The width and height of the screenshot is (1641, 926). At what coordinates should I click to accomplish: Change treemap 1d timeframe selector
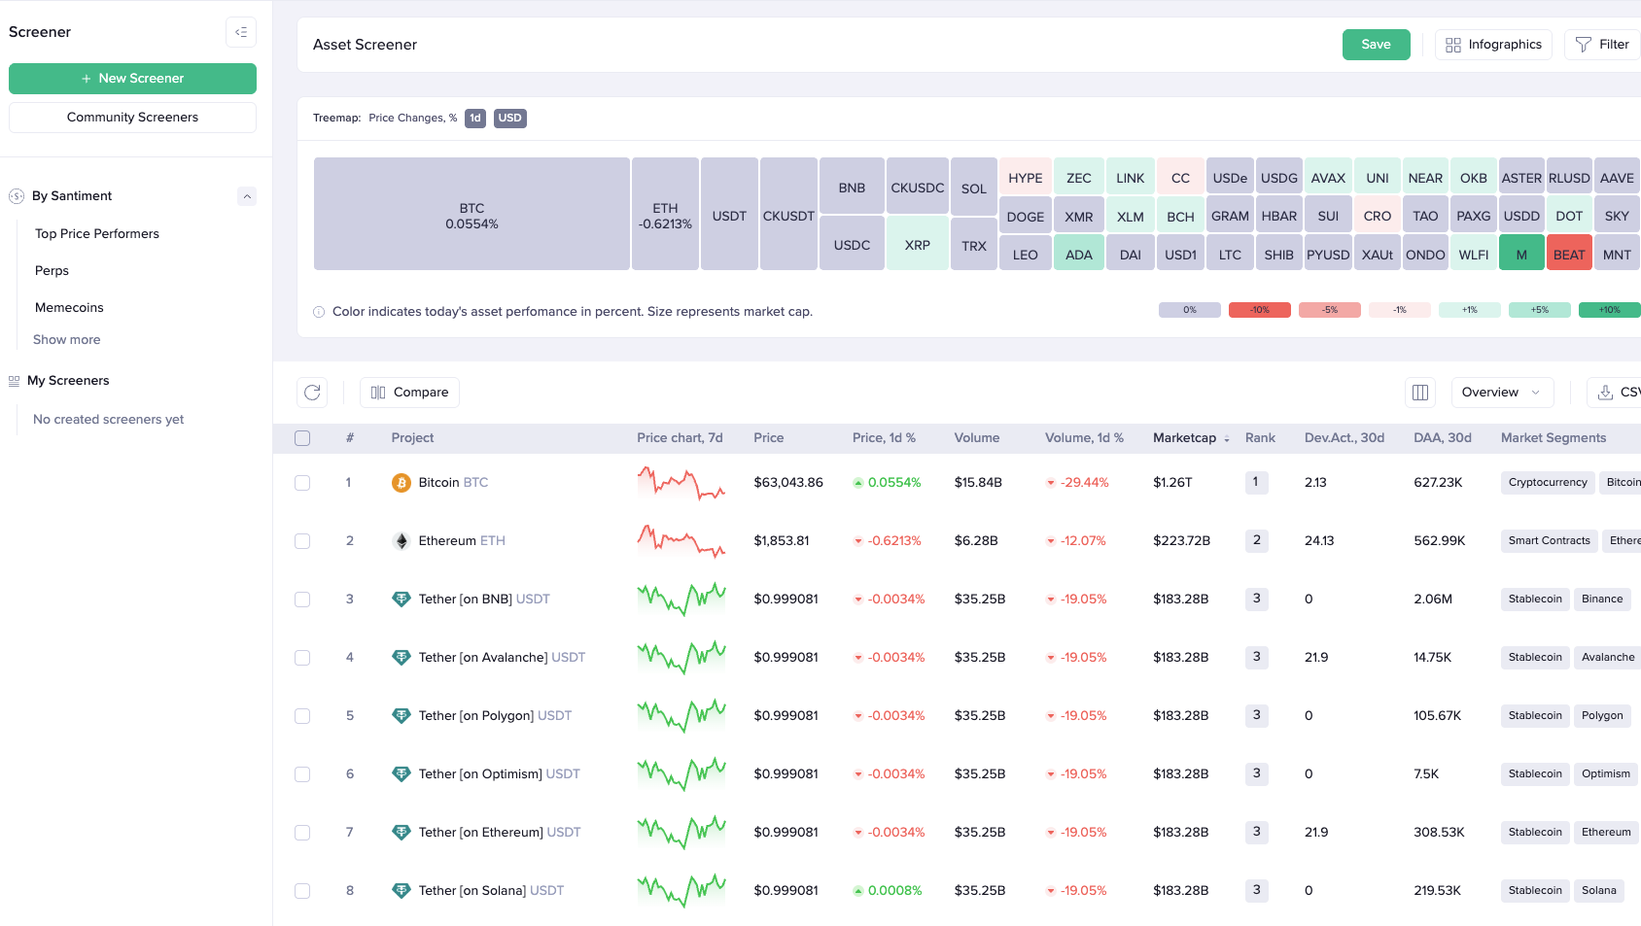pos(475,119)
